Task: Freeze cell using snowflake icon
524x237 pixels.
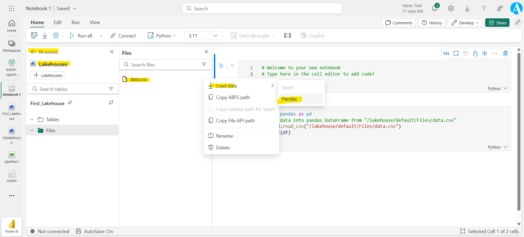Action: click(x=484, y=53)
